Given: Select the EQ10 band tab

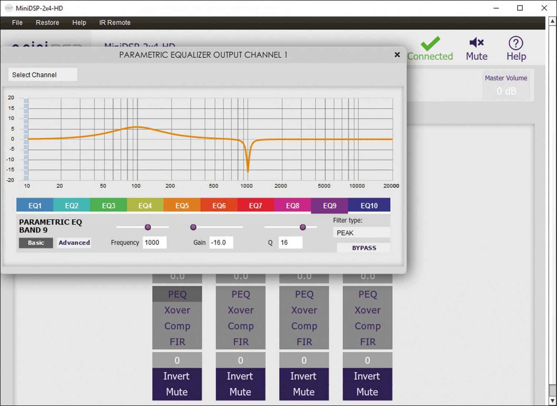Looking at the screenshot, I should tap(369, 205).
